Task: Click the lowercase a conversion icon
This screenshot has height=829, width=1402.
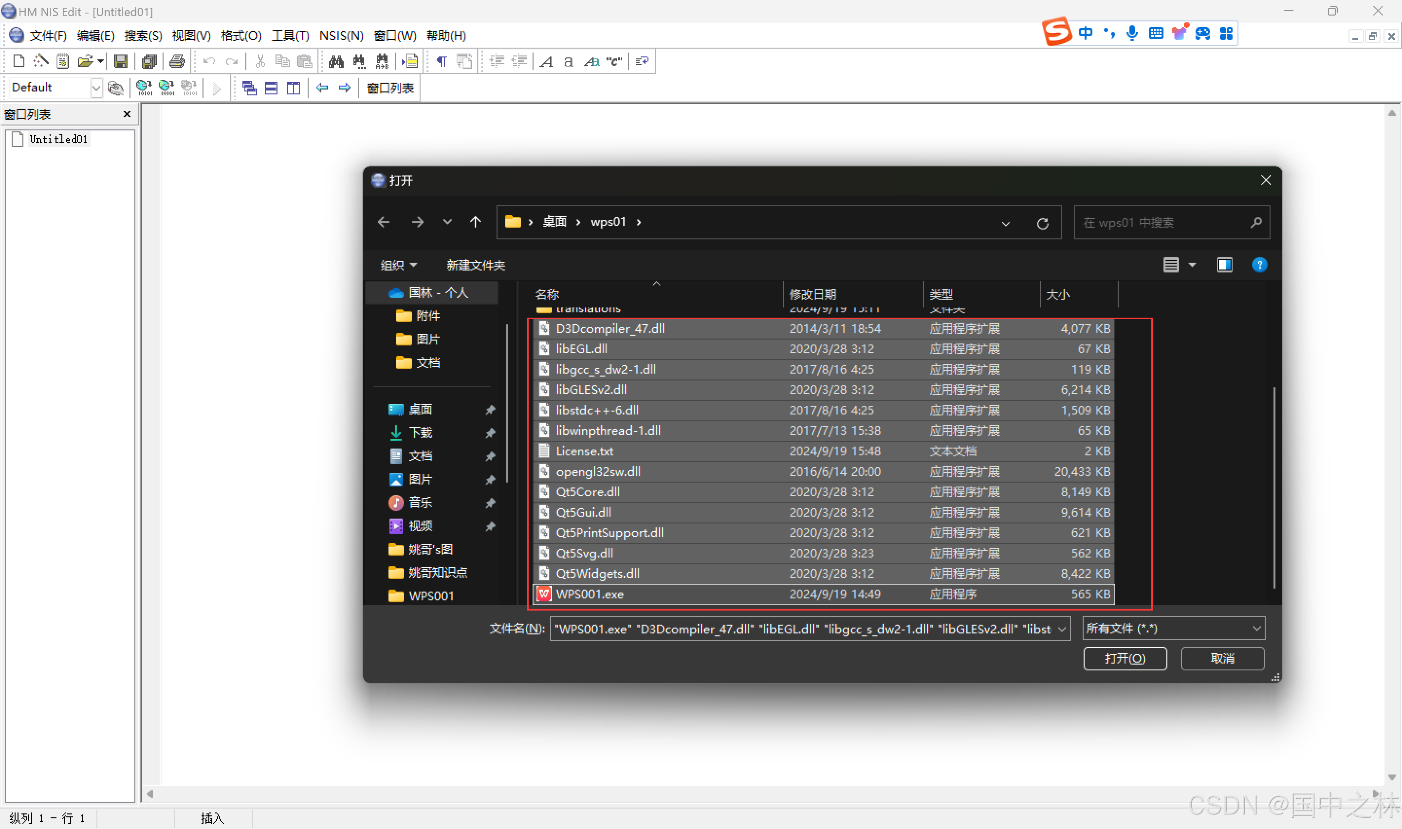Action: click(x=568, y=61)
